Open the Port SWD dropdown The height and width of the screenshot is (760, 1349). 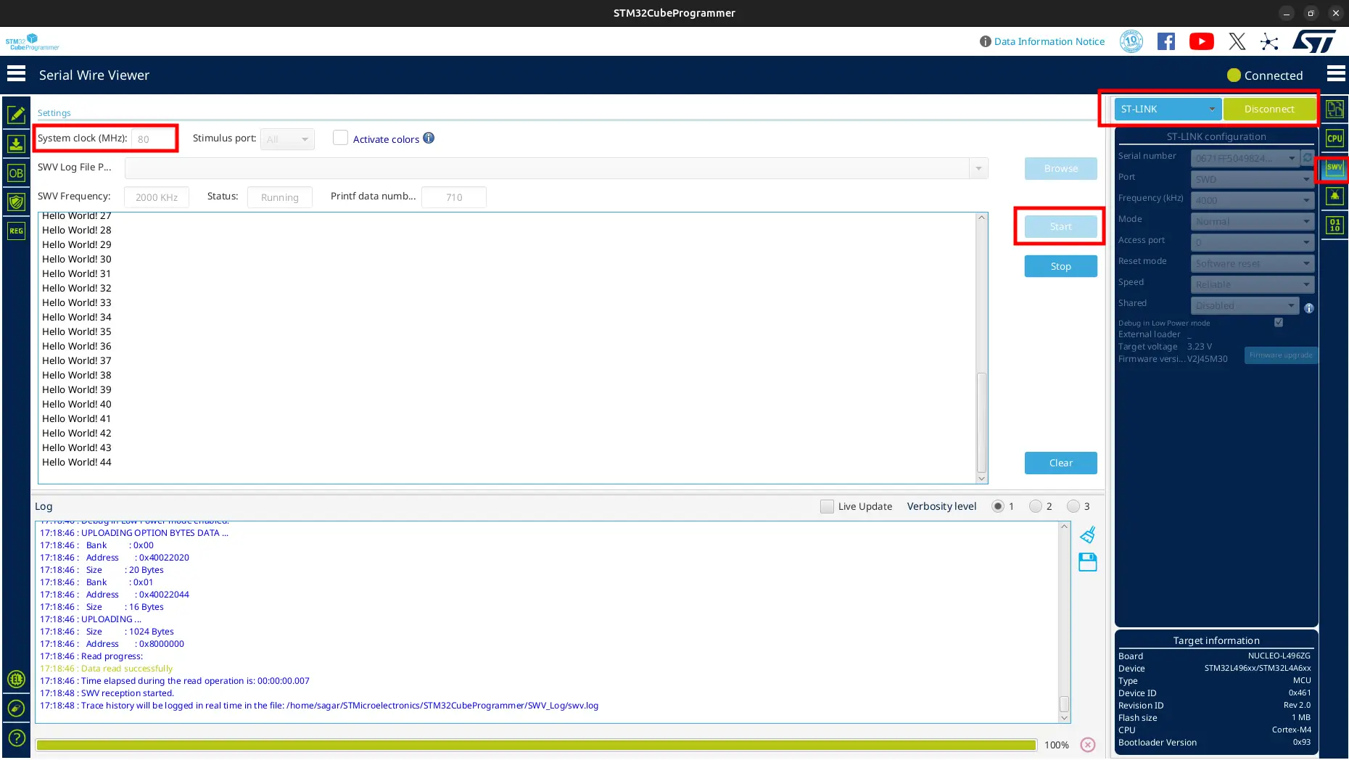[1253, 179]
